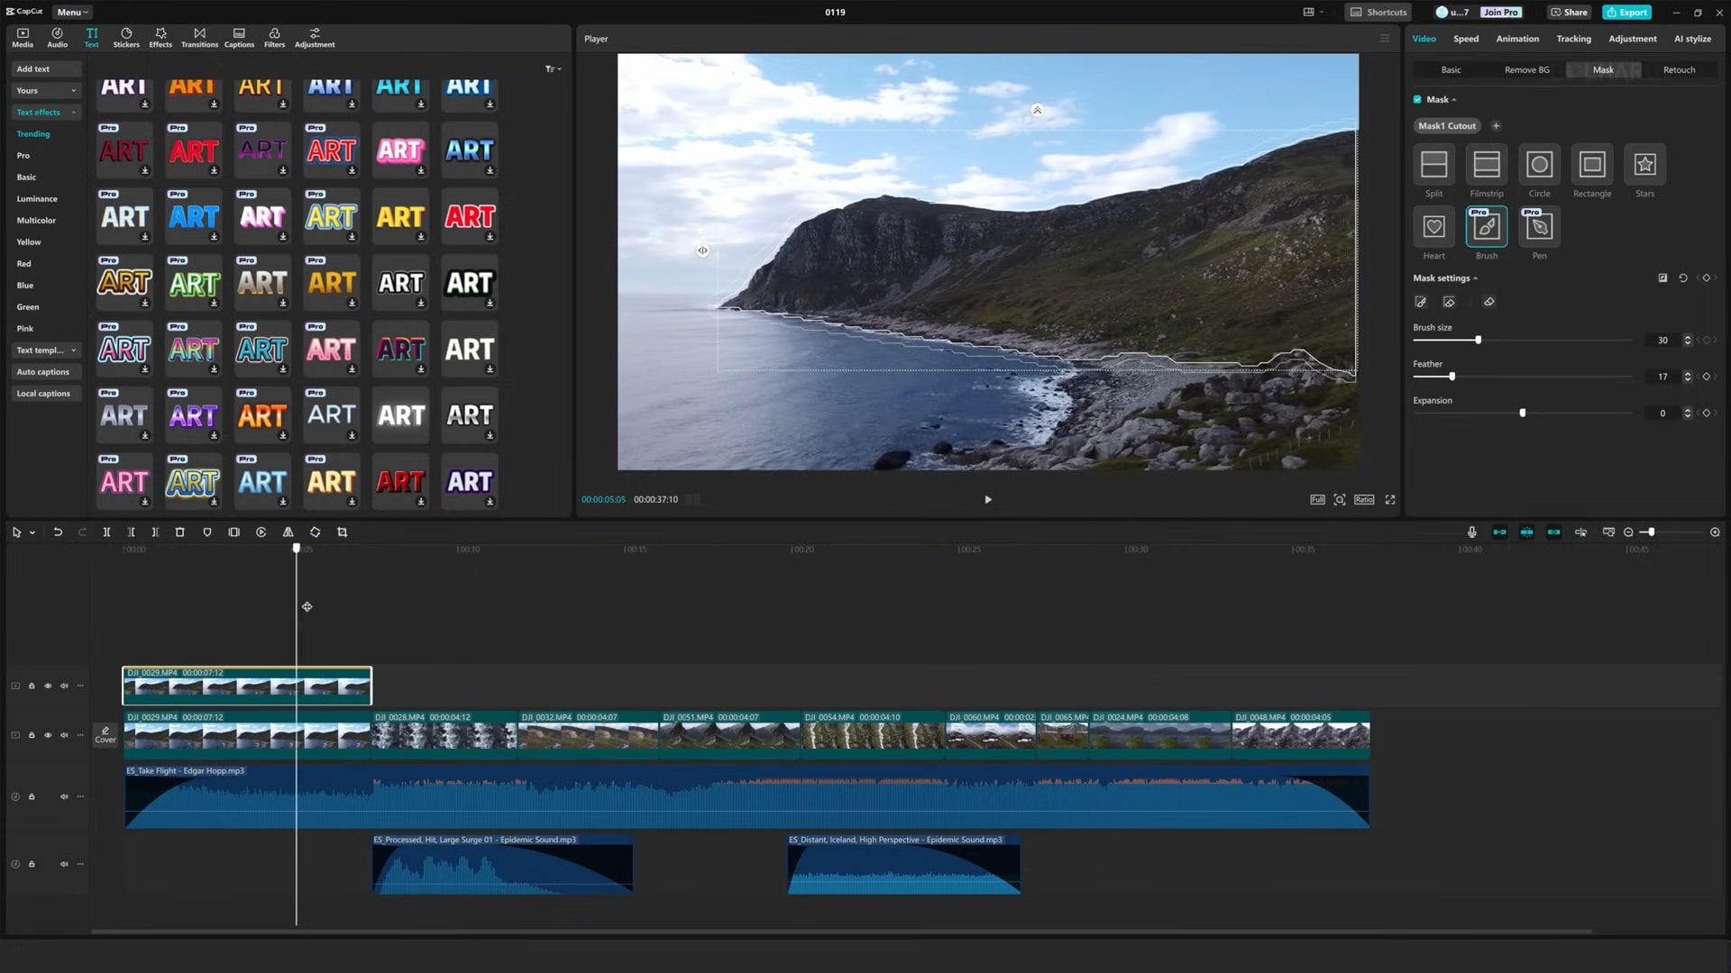Click the Export button
Image resolution: width=1731 pixels, height=973 pixels.
click(x=1626, y=13)
